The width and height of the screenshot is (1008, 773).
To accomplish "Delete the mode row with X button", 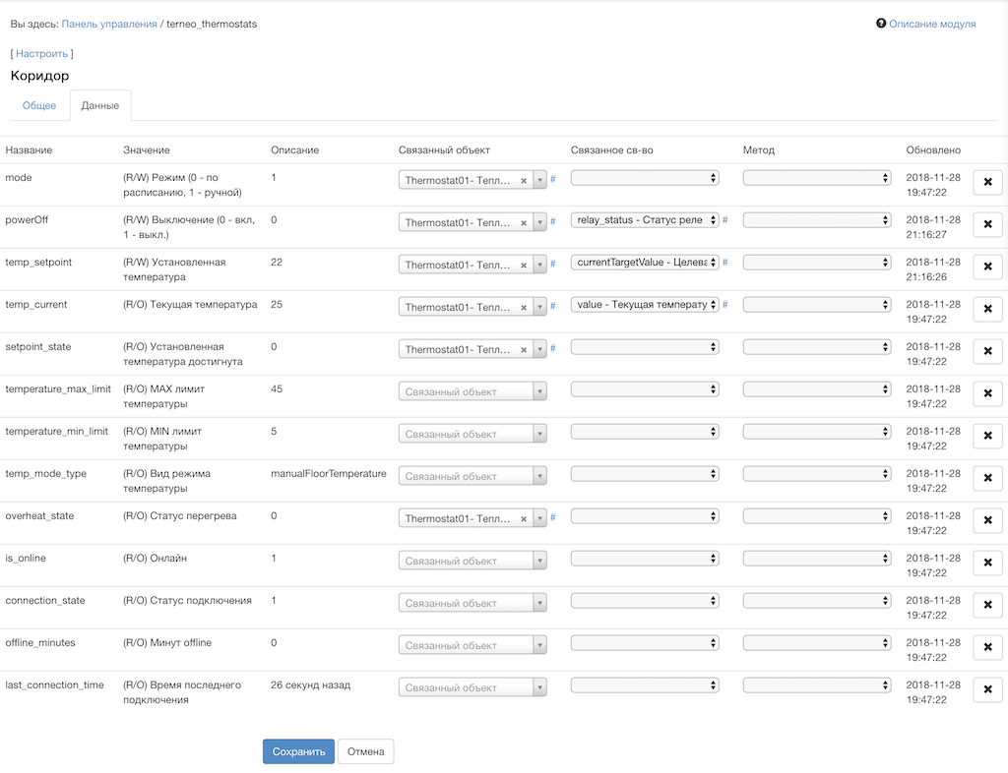I will click(987, 182).
